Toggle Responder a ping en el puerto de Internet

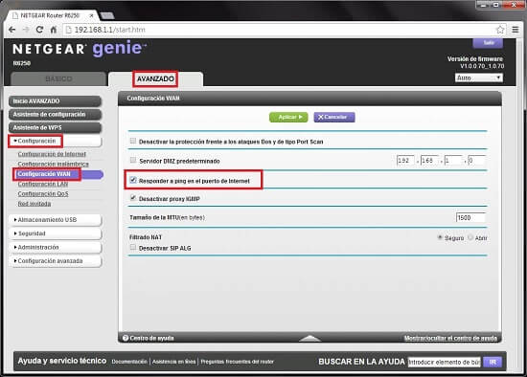[133, 180]
